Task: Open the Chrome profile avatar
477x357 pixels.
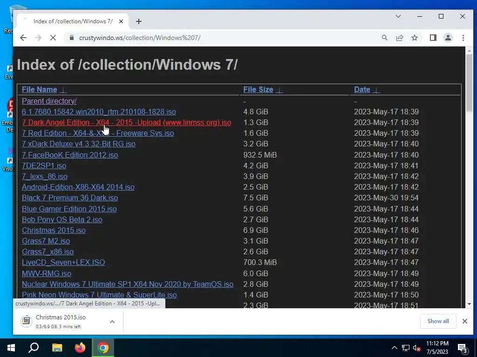Action: [448, 38]
